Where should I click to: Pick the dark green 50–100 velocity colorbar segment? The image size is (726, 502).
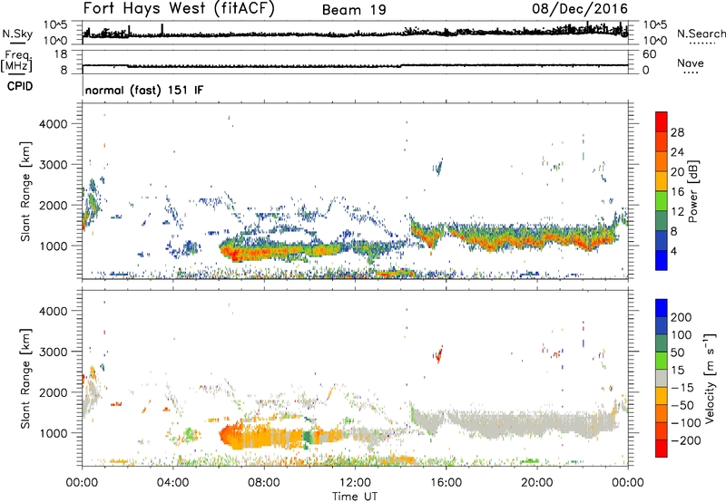click(x=662, y=343)
